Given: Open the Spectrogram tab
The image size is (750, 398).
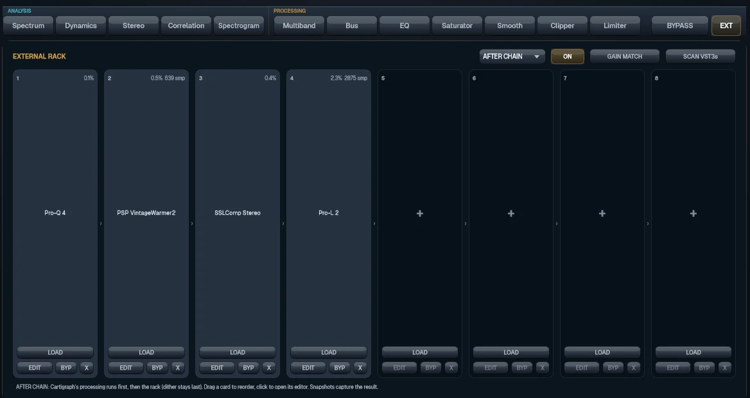Looking at the screenshot, I should tap(239, 26).
